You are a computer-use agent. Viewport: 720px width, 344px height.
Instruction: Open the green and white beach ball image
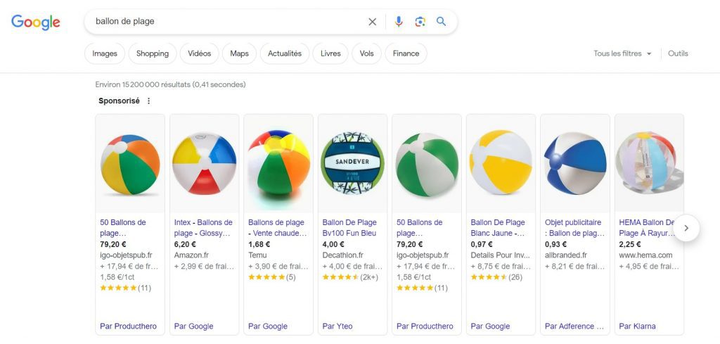tap(427, 165)
